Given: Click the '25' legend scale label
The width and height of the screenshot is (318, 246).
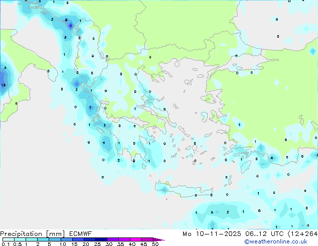Looking at the screenshot, I should [97, 244].
